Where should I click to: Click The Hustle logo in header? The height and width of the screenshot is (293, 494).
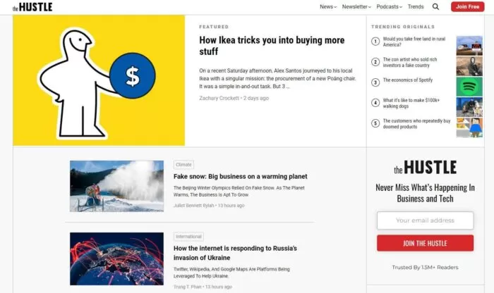pos(32,7)
